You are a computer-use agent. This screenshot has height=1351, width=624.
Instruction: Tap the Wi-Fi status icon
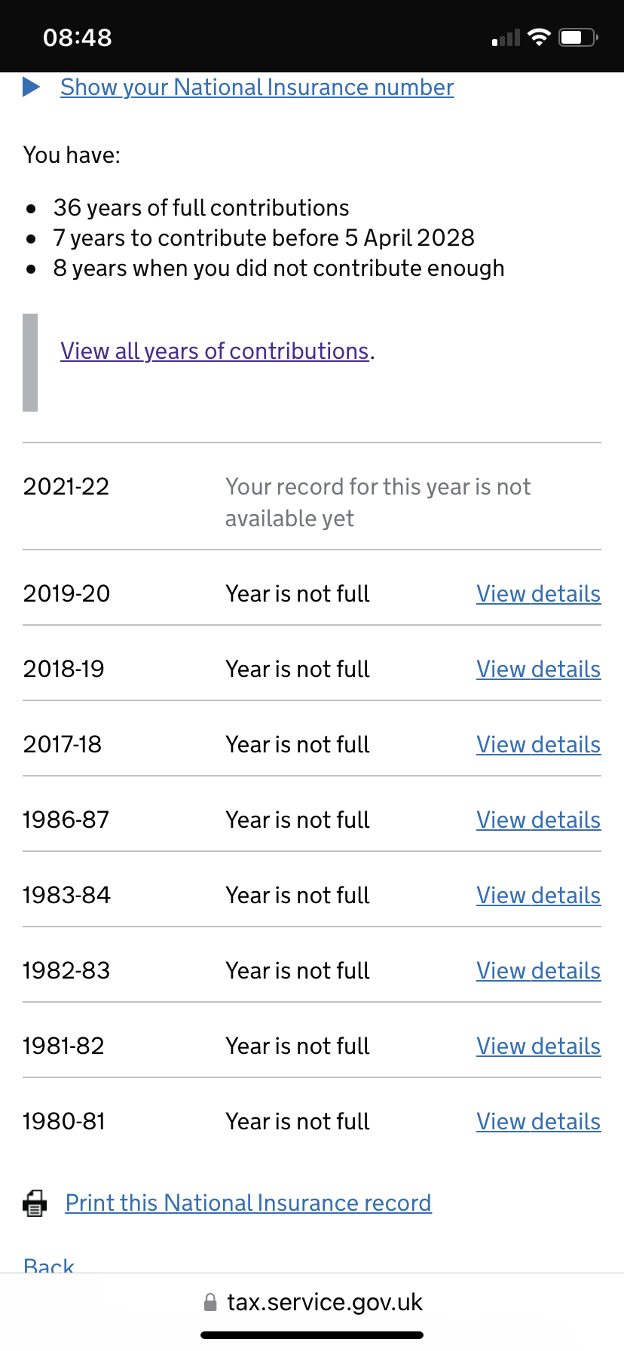click(x=539, y=37)
